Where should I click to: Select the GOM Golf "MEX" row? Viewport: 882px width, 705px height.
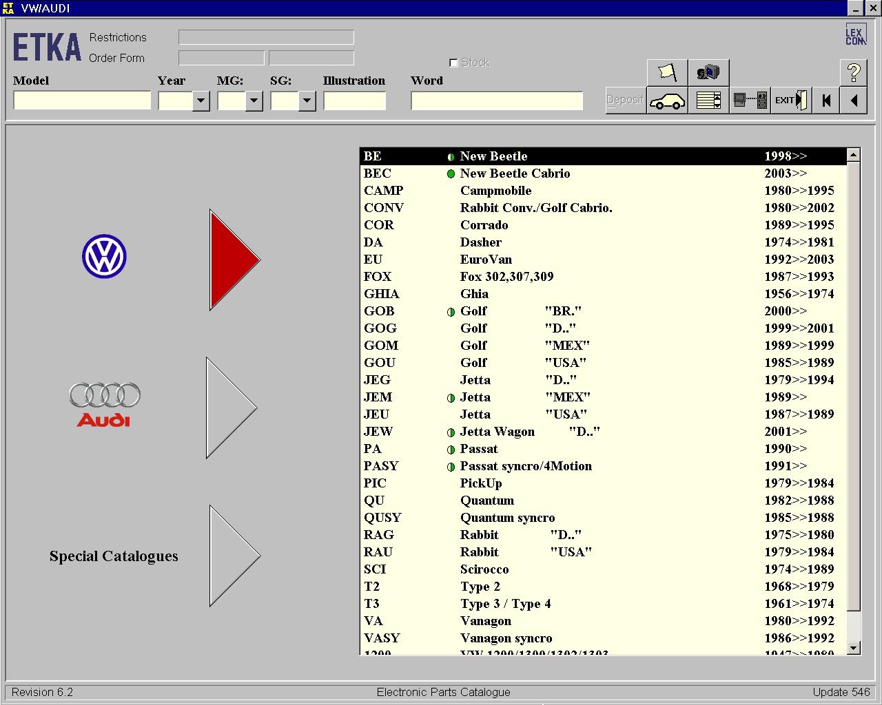(x=603, y=346)
